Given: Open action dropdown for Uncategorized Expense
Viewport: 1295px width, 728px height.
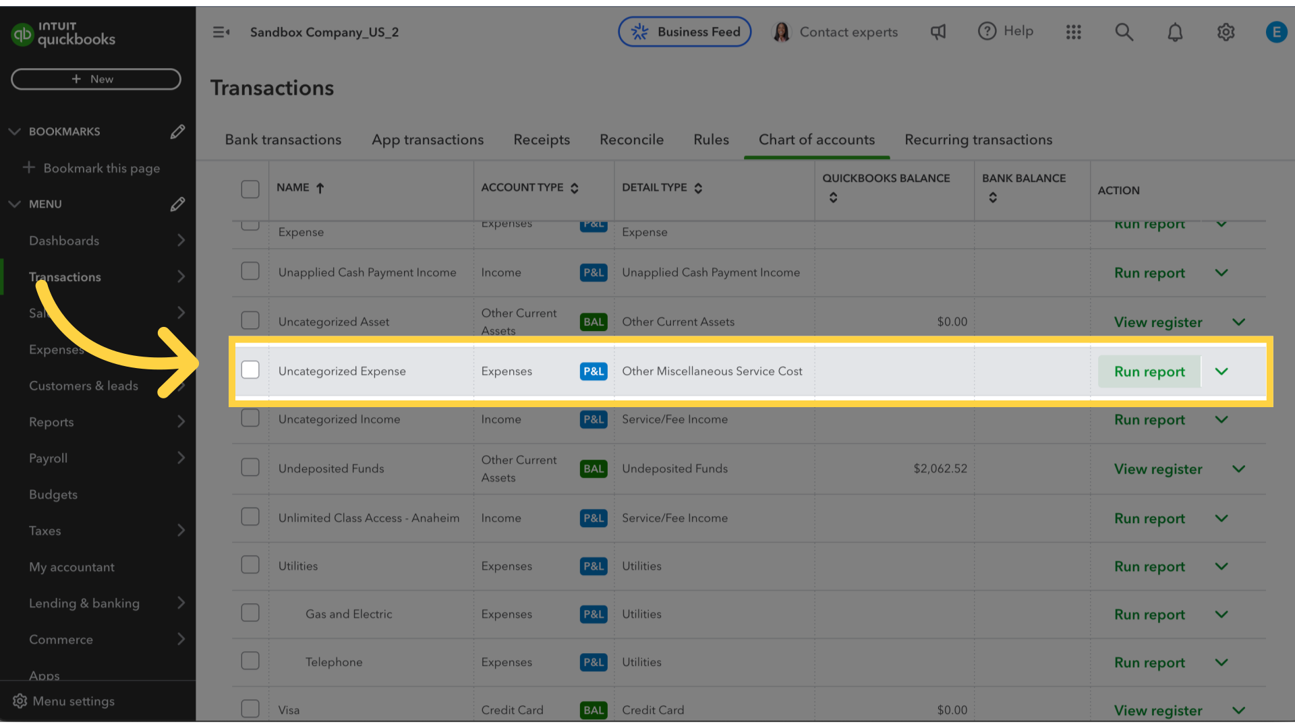Looking at the screenshot, I should 1221,371.
